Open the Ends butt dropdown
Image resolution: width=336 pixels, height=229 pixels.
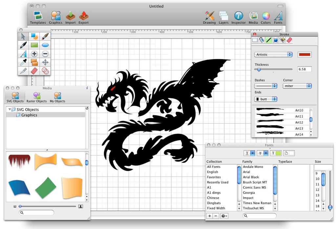(x=266, y=99)
